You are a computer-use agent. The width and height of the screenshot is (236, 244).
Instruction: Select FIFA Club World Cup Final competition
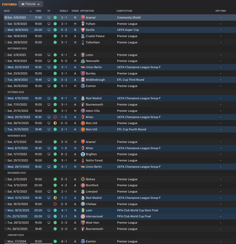pos(134,216)
